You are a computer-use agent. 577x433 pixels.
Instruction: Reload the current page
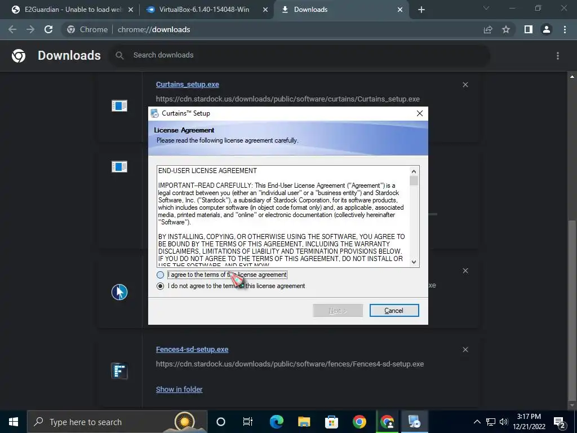tap(48, 29)
